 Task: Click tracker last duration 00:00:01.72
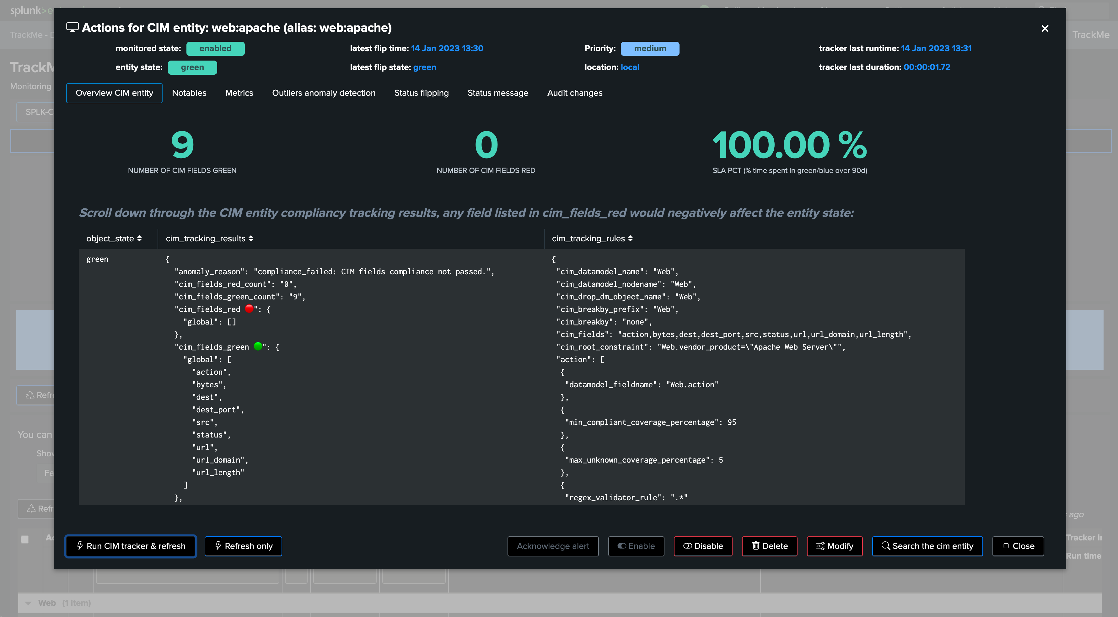927,67
